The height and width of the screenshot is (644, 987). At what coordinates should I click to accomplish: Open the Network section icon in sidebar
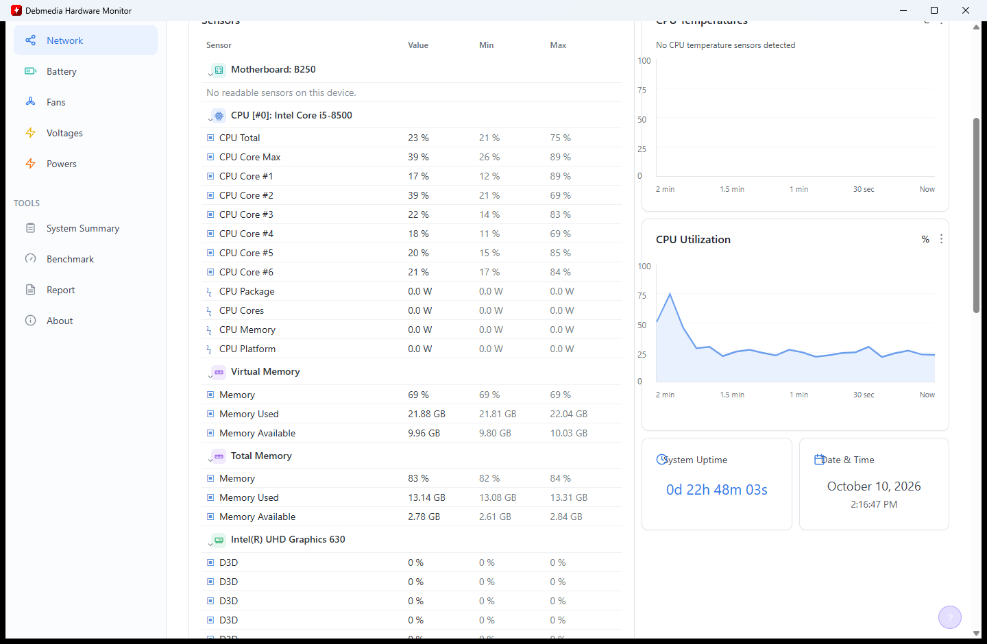click(x=30, y=40)
